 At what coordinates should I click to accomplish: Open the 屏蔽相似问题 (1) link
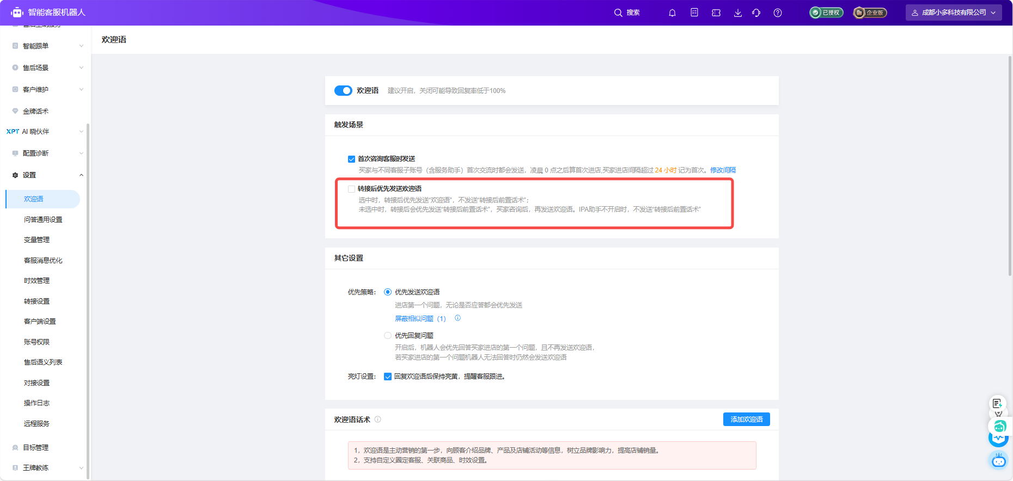coord(420,319)
